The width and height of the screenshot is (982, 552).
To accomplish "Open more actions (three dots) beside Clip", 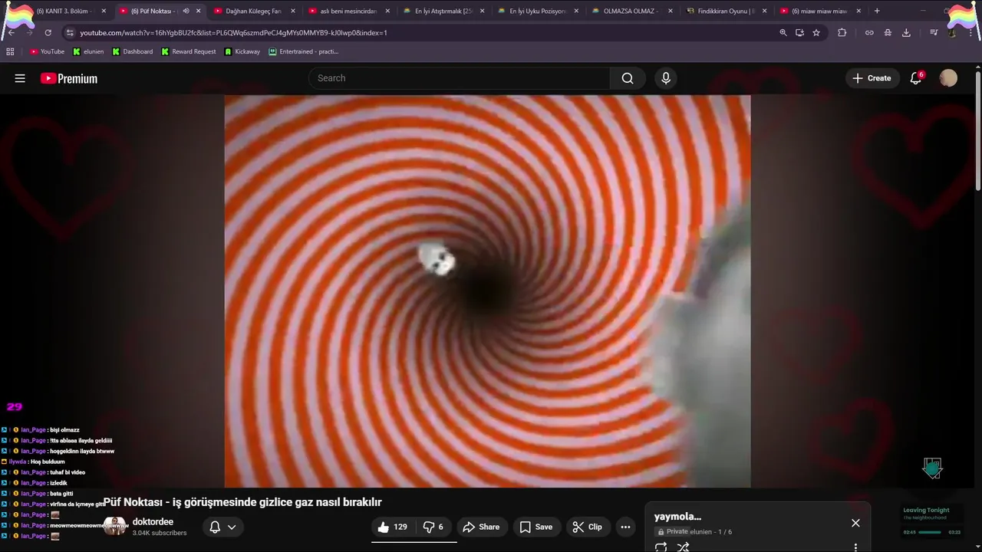I will 625,527.
